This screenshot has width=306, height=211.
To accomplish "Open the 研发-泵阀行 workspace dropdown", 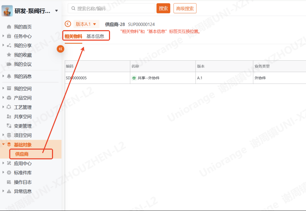I will tap(56, 11).
